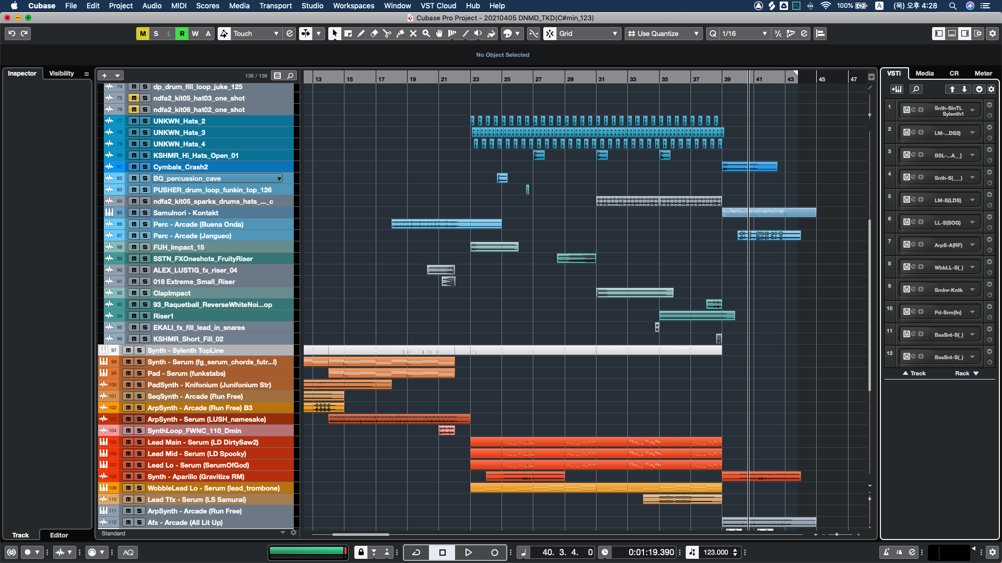This screenshot has height=563, width=1002.
Task: Open the 1/16 quantize preset dropdown
Action: [x=744, y=33]
